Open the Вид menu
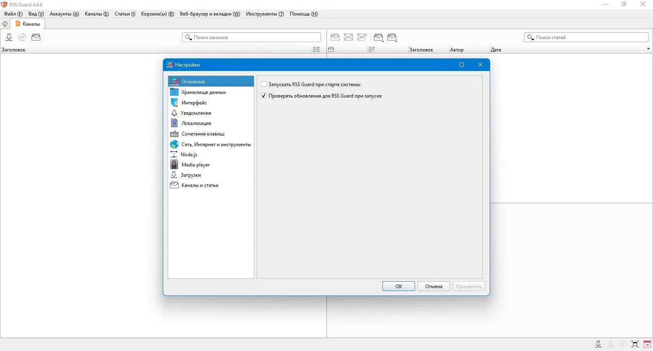Viewport: 653px width, 351px height. coord(36,14)
